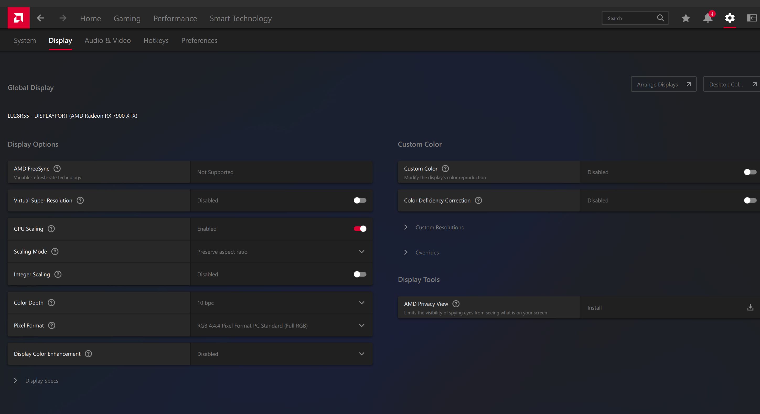Switch to System settings tab
760x414 pixels.
coord(25,40)
